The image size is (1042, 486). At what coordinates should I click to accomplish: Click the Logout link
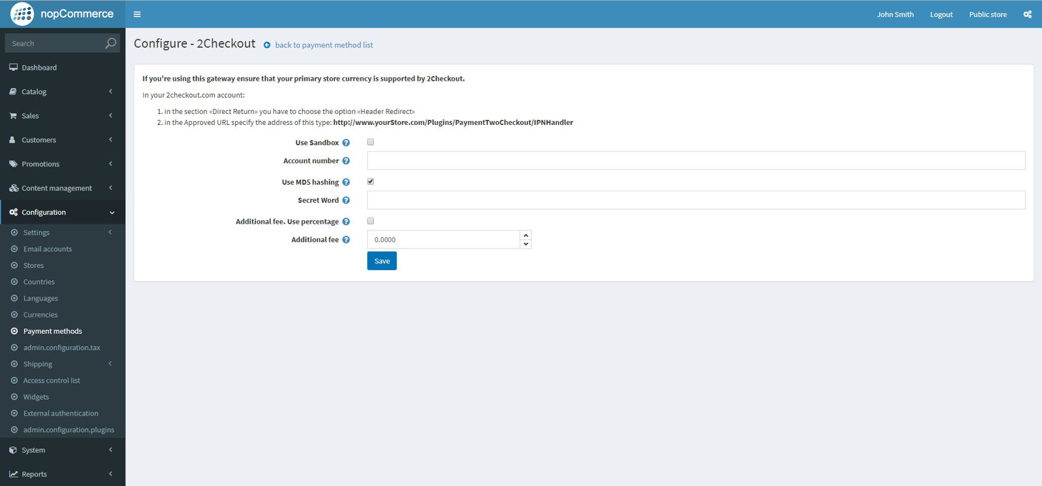[941, 14]
